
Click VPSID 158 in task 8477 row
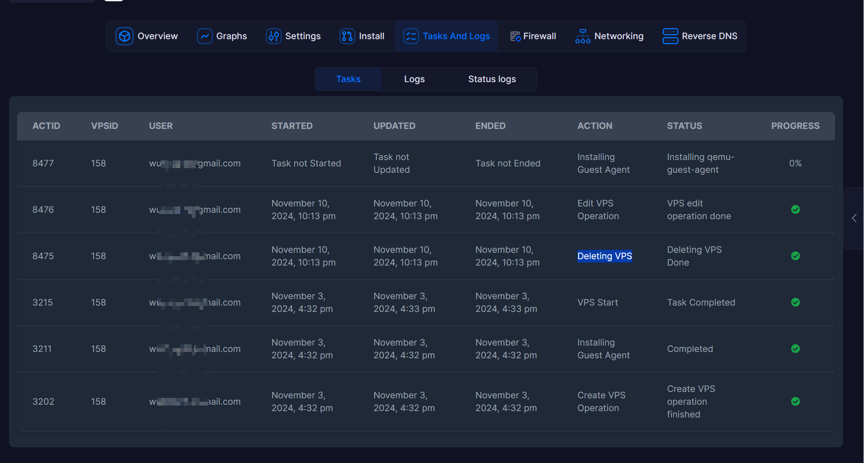(x=98, y=163)
